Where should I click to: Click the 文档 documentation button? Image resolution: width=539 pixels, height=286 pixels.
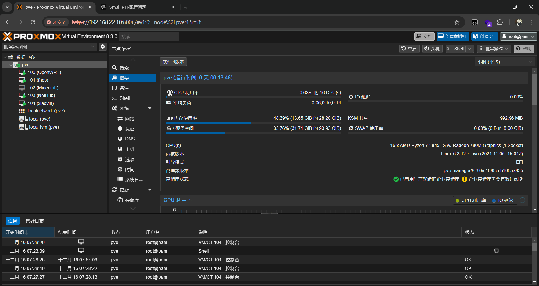(424, 36)
